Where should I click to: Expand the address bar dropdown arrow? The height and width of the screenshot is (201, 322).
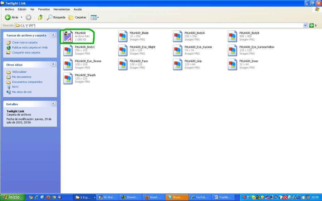tap(305, 25)
